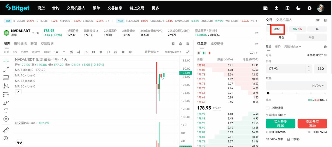Open the emoji sticker tool
332x147 pixels.
pyautogui.click(x=6, y=119)
